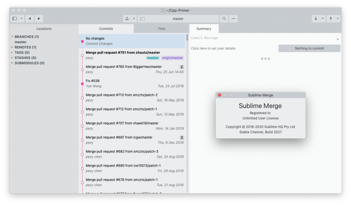Click graph node for commit #682
This screenshot has height=205, width=351.
[82, 154]
